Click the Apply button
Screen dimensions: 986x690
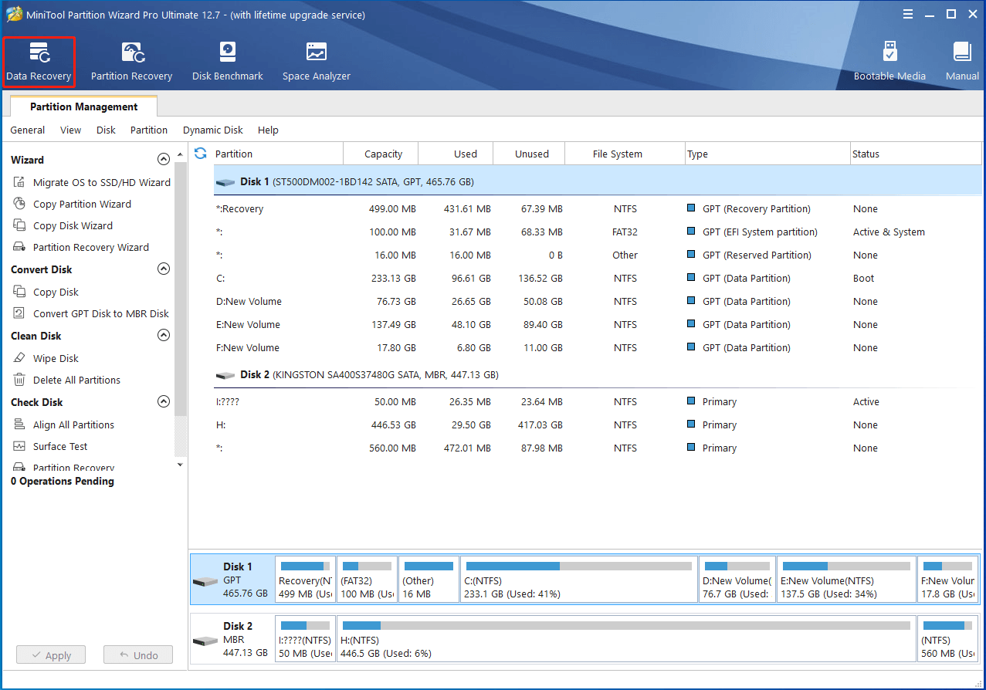(52, 655)
